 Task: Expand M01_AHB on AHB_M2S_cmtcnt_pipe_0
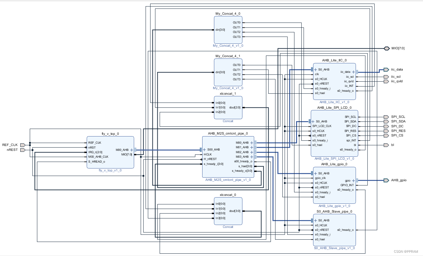(x=252, y=147)
